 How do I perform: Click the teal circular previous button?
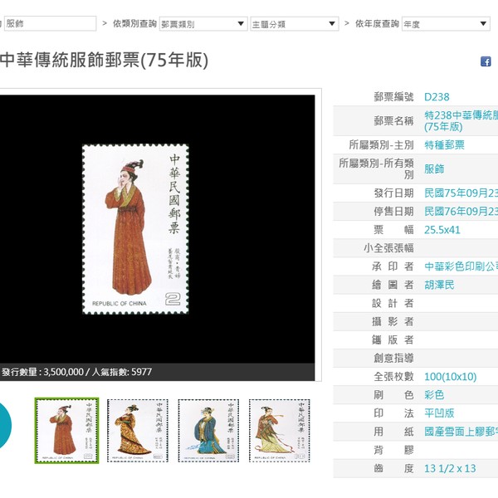pos(4,426)
